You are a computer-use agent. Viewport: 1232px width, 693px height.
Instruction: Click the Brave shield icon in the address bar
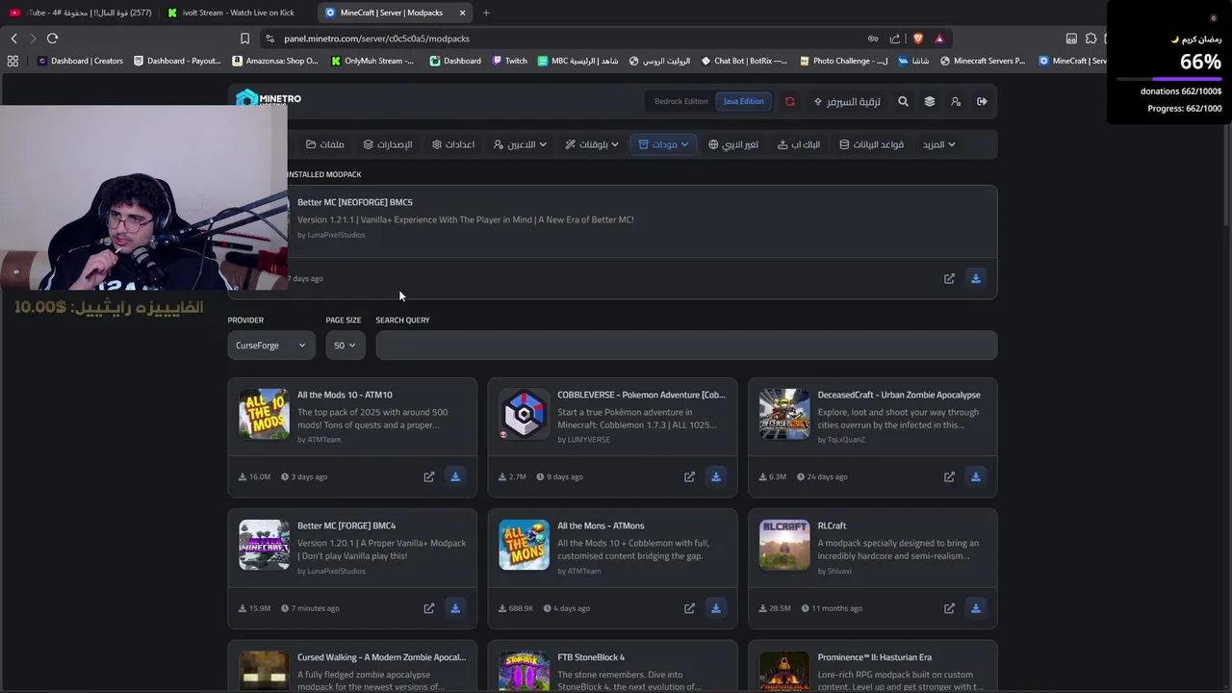(x=917, y=38)
